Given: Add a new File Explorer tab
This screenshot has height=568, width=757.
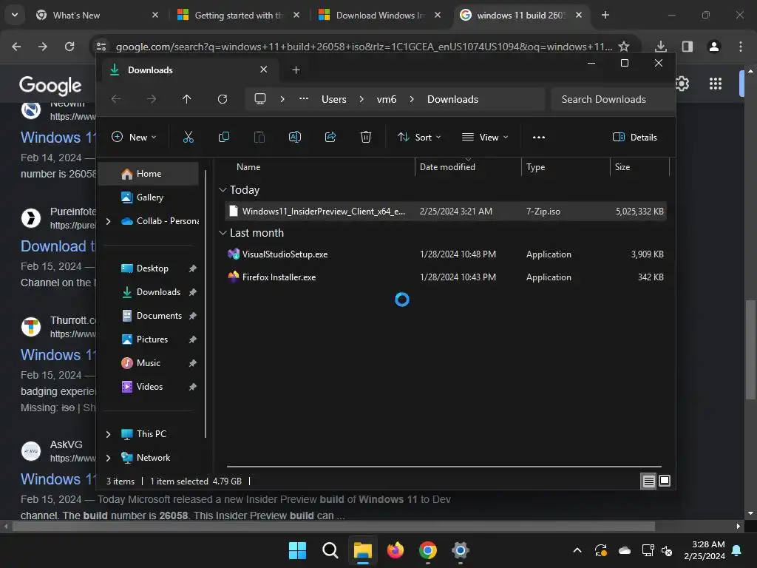Looking at the screenshot, I should [296, 70].
